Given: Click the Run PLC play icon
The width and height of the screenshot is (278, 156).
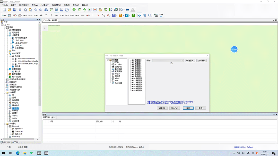Looking at the screenshot, I should tap(90, 10).
